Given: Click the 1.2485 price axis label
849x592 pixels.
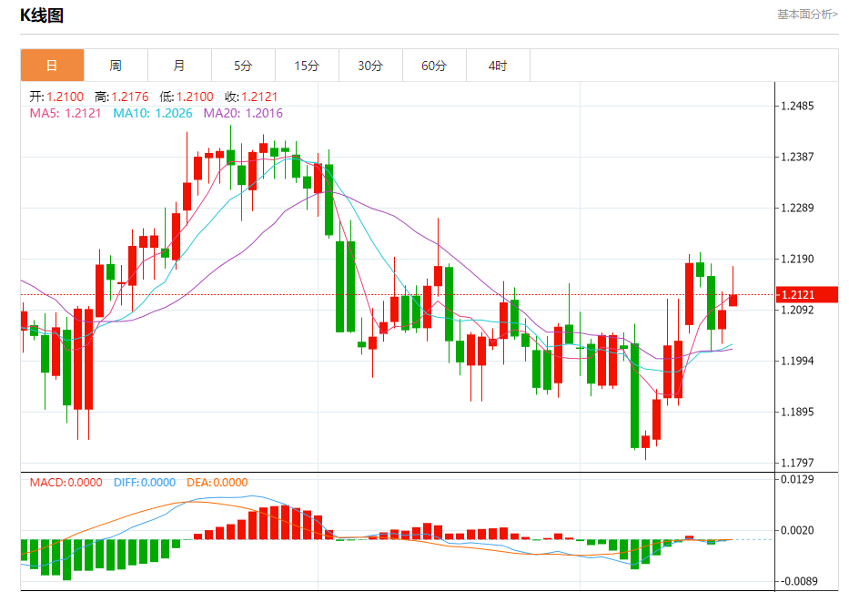Looking at the screenshot, I should [x=797, y=106].
